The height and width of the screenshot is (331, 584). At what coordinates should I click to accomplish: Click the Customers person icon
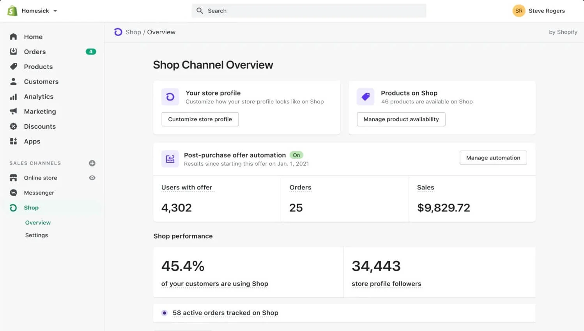pos(13,81)
